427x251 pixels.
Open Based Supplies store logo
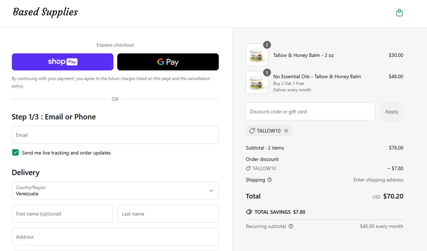tap(45, 12)
